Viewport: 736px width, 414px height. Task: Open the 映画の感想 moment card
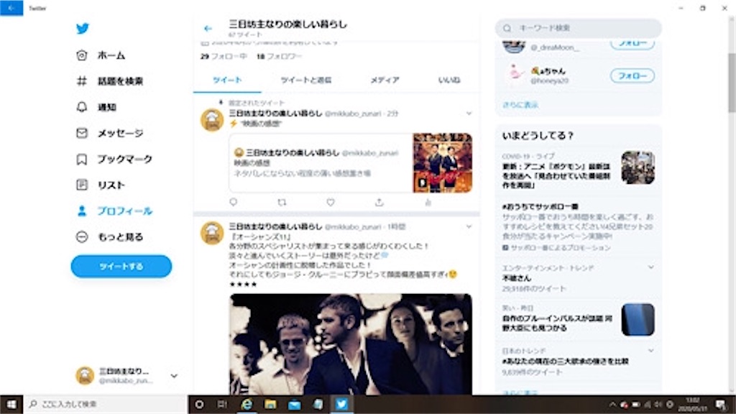(350, 163)
